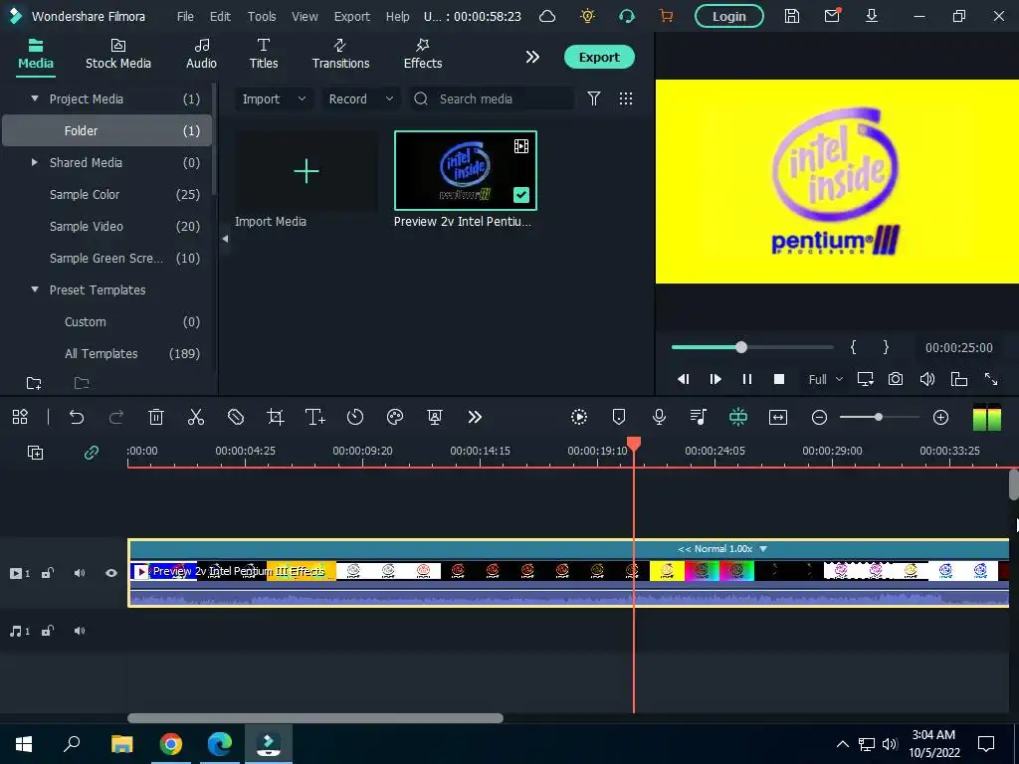Image resolution: width=1019 pixels, height=764 pixels.
Task: Click the checkmark on Preview clip thumbnail
Action: [521, 195]
